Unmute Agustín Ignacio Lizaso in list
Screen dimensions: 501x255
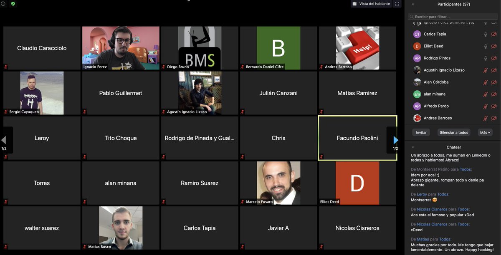[486, 70]
